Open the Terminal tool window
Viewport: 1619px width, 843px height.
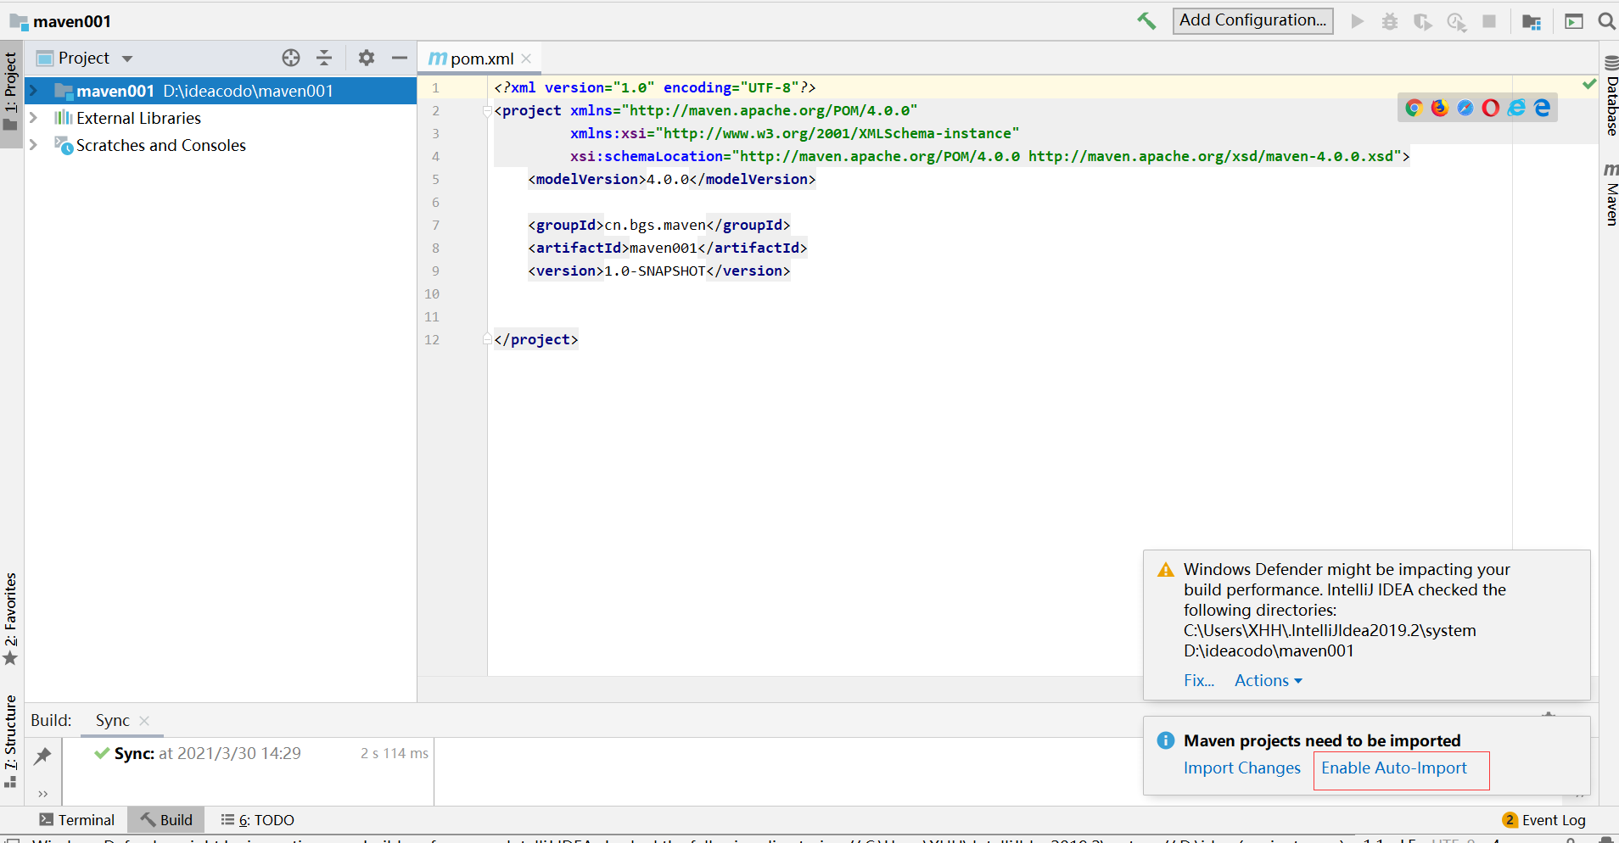pos(77,820)
